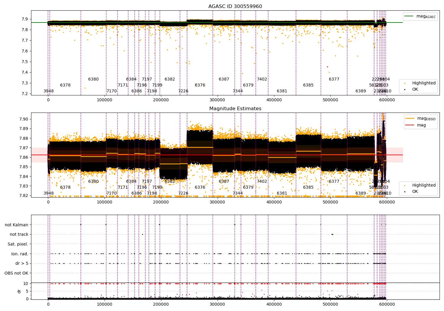
Task: Click the y-axis tick 7.90 on Magnitude Estimates plot
Action: pyautogui.click(x=24, y=119)
